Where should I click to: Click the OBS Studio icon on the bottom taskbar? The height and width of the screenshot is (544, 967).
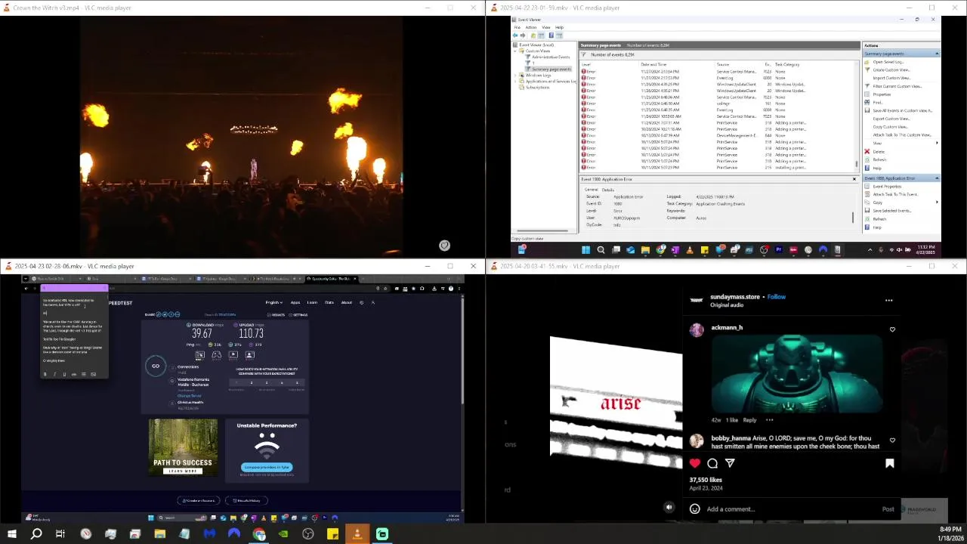(x=308, y=534)
